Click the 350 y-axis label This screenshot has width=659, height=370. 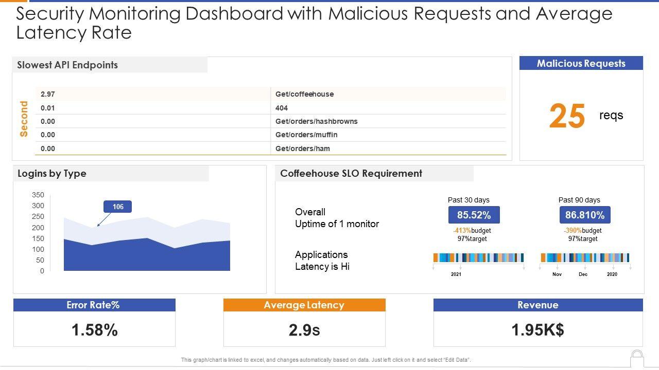tap(38, 195)
